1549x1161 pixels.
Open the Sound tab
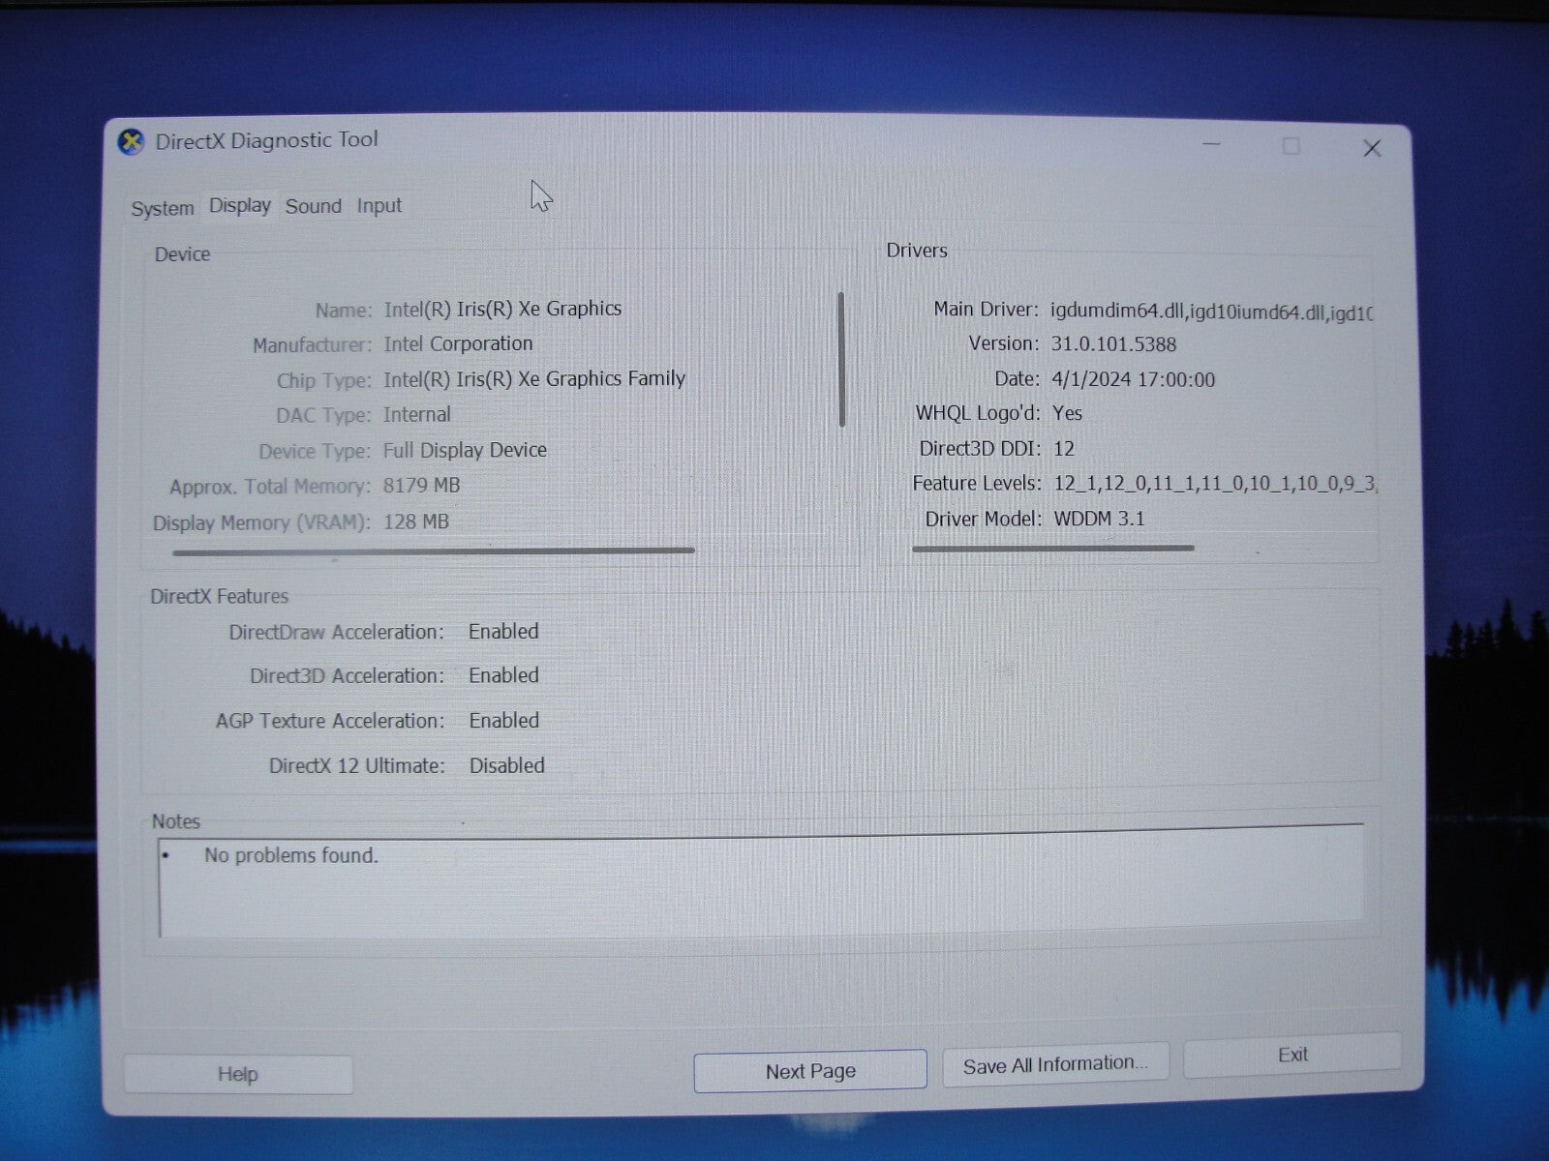pos(313,206)
